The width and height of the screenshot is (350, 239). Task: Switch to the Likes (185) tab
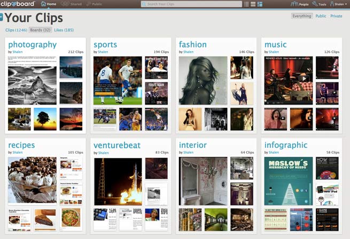(64, 30)
